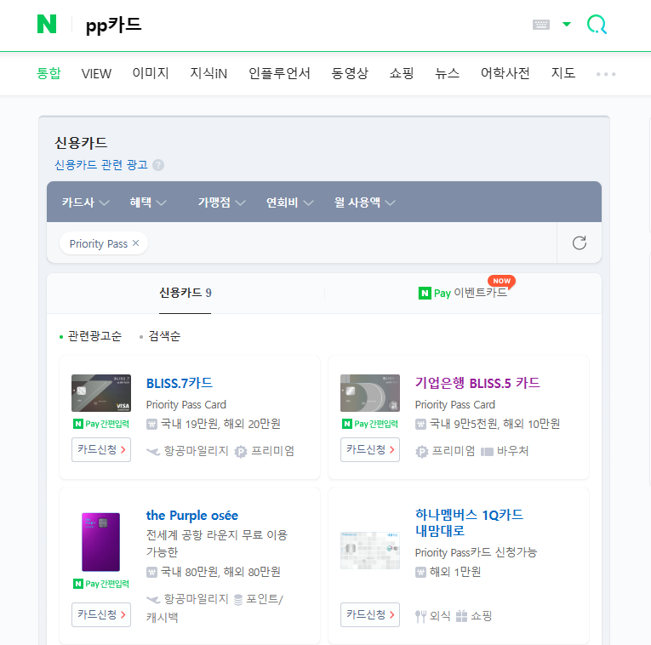The image size is (651, 645).
Task: Open the Purple osée title link
Action: [192, 515]
